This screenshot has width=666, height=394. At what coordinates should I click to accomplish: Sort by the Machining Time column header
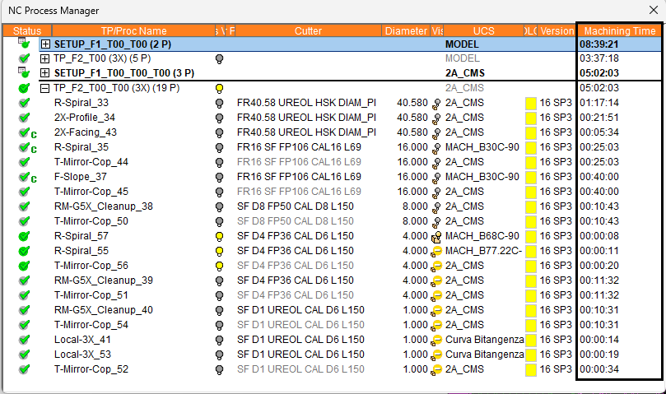618,31
